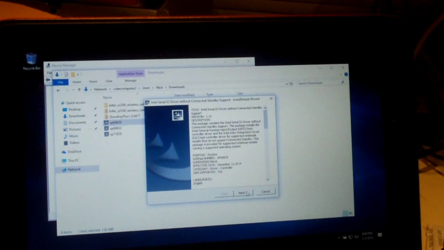Click the wizard description scrollbar thumb
Image resolution: width=444 pixels, height=250 pixels.
[265, 120]
